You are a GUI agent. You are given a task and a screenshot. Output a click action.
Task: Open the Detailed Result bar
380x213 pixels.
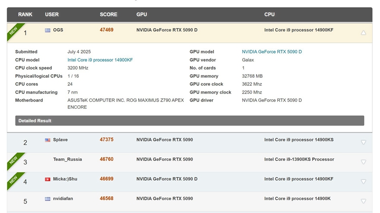[x=190, y=121]
